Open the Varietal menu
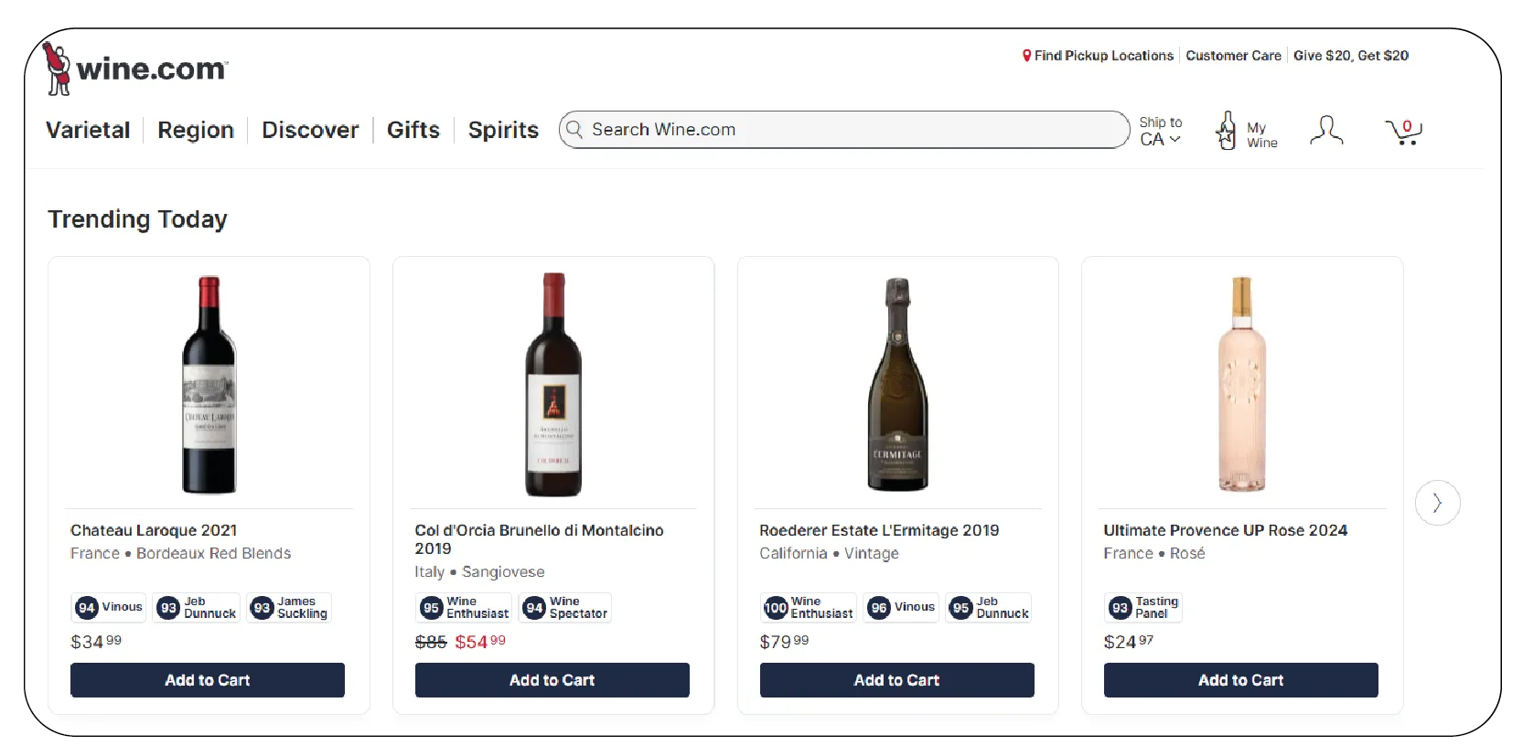Screen dimensions: 1523x756 click(88, 130)
